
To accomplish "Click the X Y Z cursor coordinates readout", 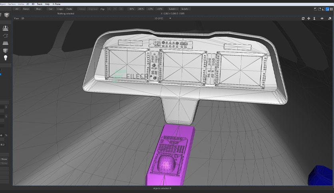I will click(173, 14).
